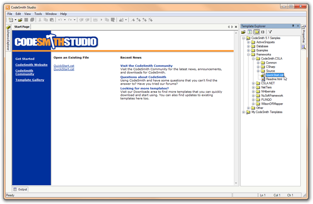Open the Output panel tab
This screenshot has height=204, width=313.
point(20,189)
